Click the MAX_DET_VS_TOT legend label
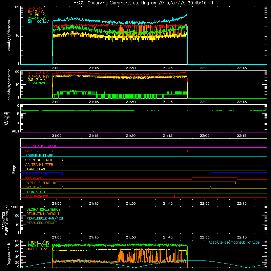 (x=42, y=249)
